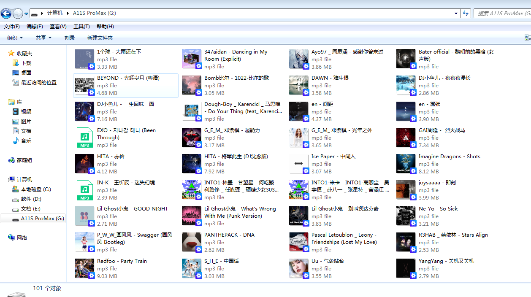Select file name 'DJ小鱼儿 - 一生回味一面'
The image size is (531, 297).
coord(126,104)
